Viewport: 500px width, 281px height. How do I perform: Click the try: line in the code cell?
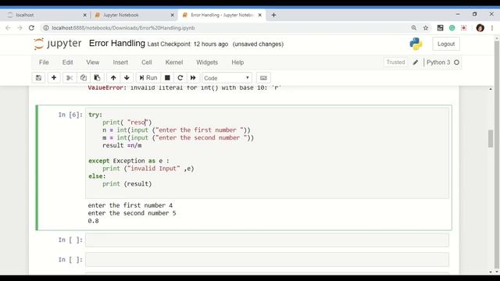(95, 115)
